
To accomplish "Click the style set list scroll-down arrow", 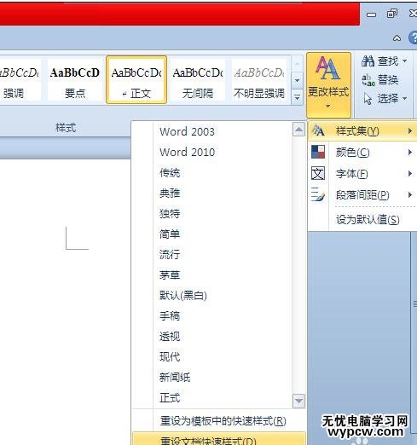I will click(x=298, y=401).
